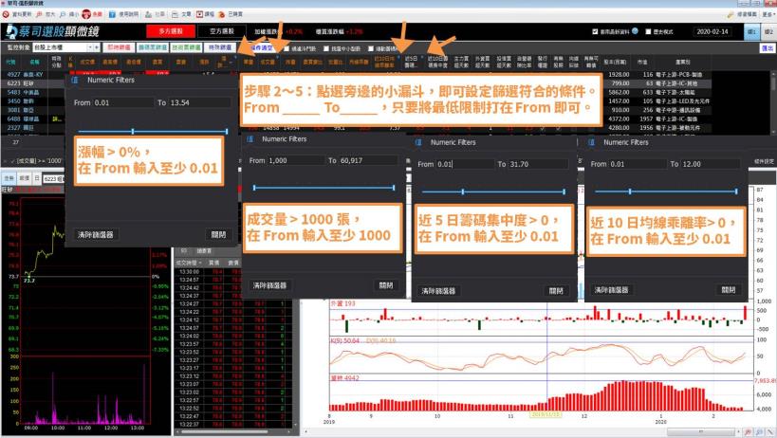Click range slider in 0.01 to 31.70 dialog
Image resolution: width=777 pixels, height=438 pixels.
(x=493, y=192)
